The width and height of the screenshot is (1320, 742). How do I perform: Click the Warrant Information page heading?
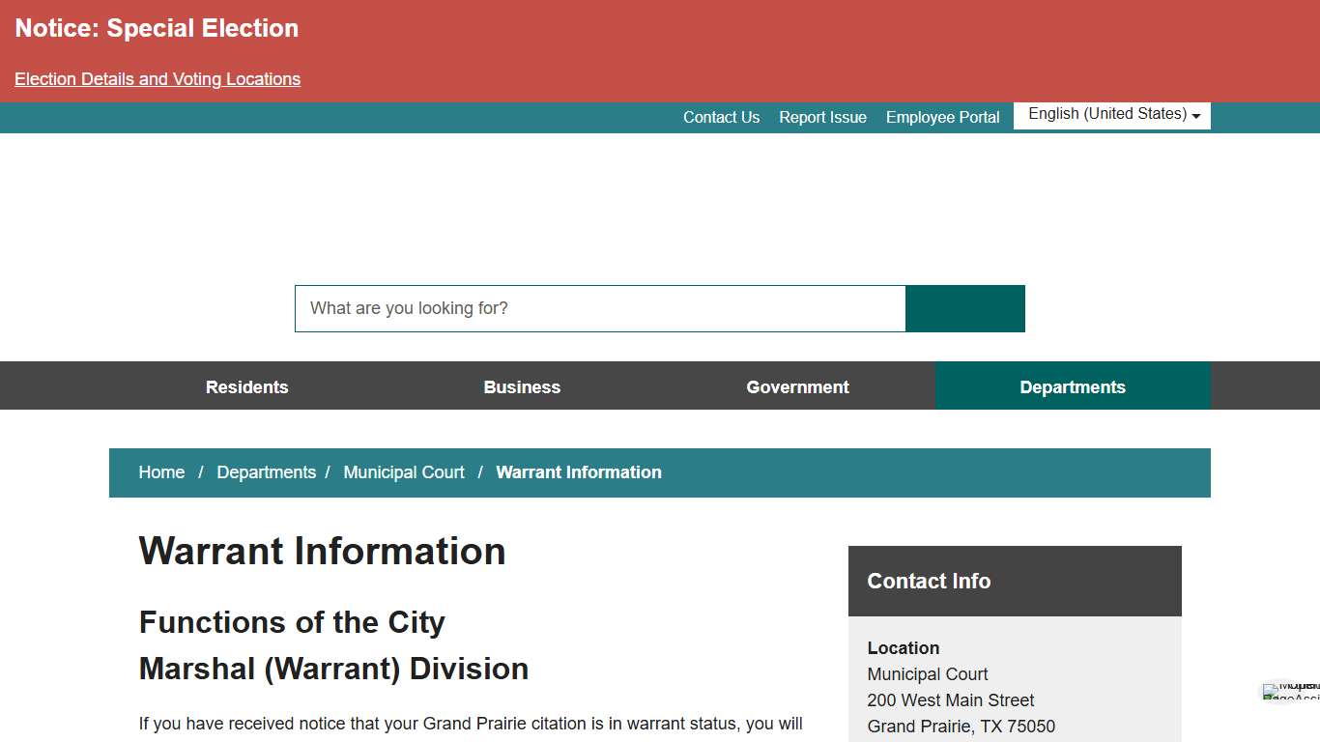click(x=322, y=551)
